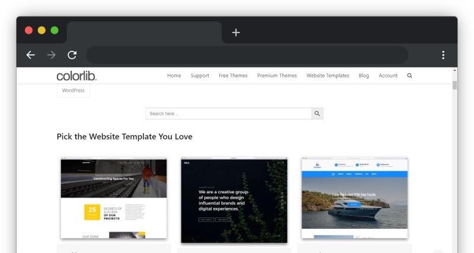The image size is (474, 253).
Task: Click the search magnifier in the navigation bar
Action: 409,76
